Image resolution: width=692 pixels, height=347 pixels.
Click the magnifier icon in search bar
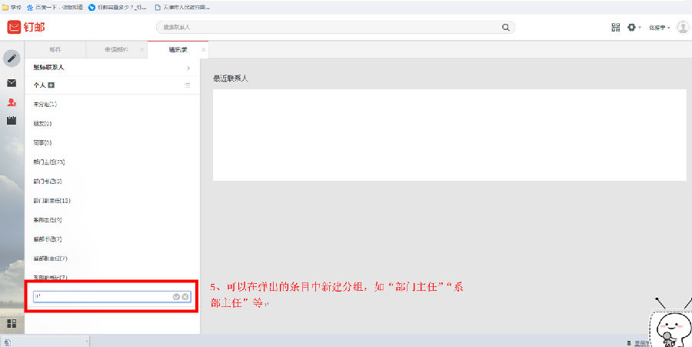point(505,27)
